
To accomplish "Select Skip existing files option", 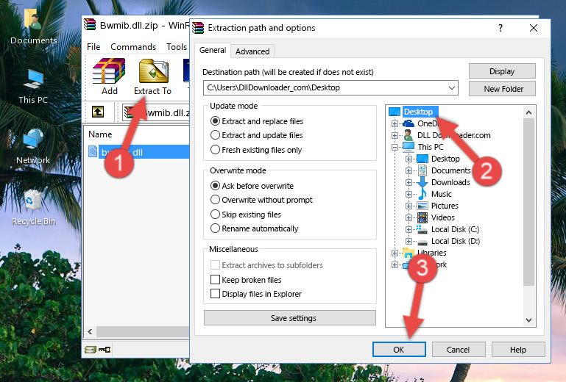I will click(215, 214).
